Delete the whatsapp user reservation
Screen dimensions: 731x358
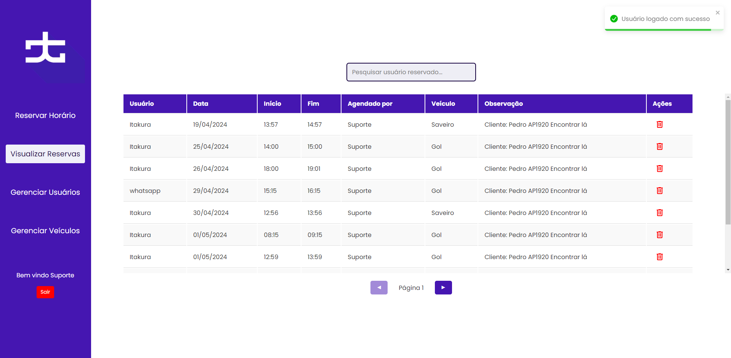click(659, 191)
